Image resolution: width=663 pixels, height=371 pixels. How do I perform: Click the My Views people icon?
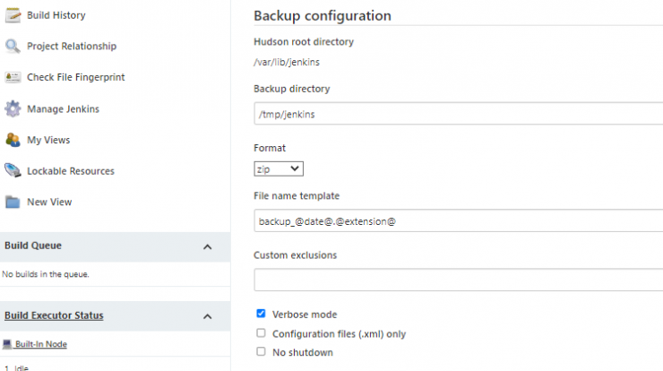tap(13, 140)
